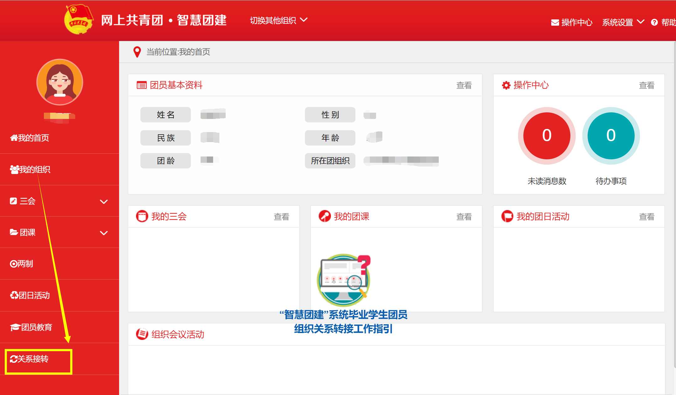
Task: Click the 民 族 field label
Action: (x=165, y=138)
